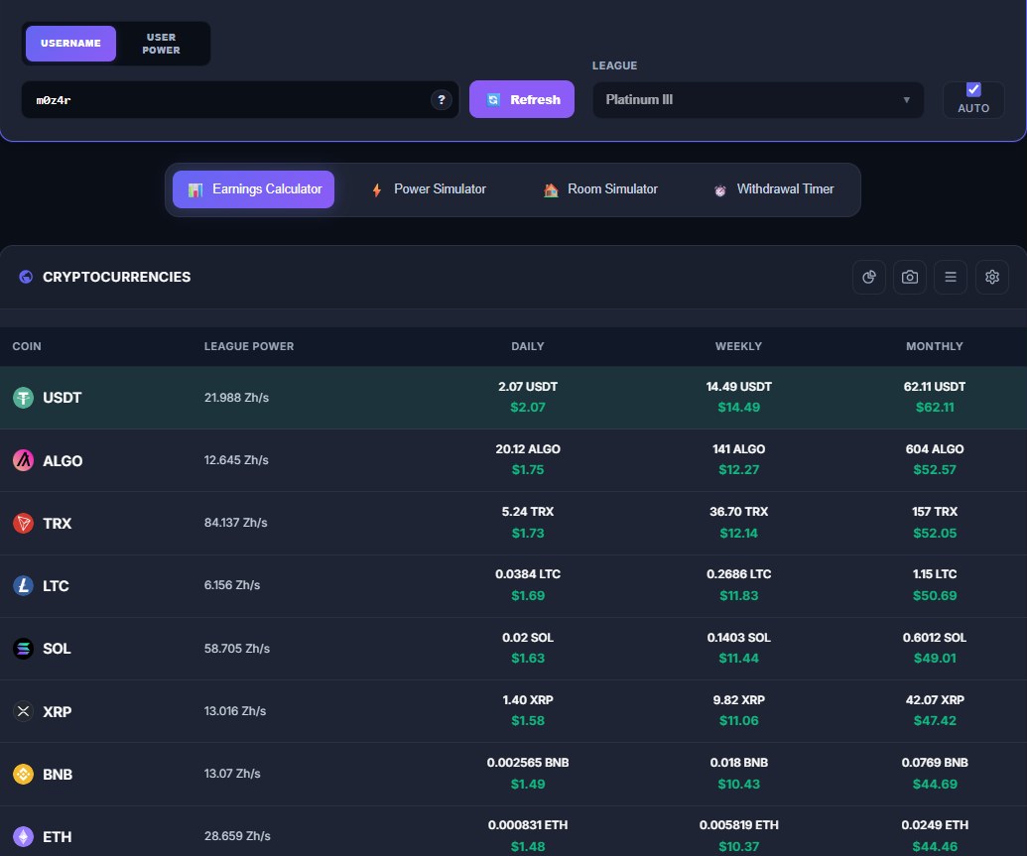Image resolution: width=1027 pixels, height=856 pixels.
Task: Click the BNB coin icon
Action: click(24, 774)
